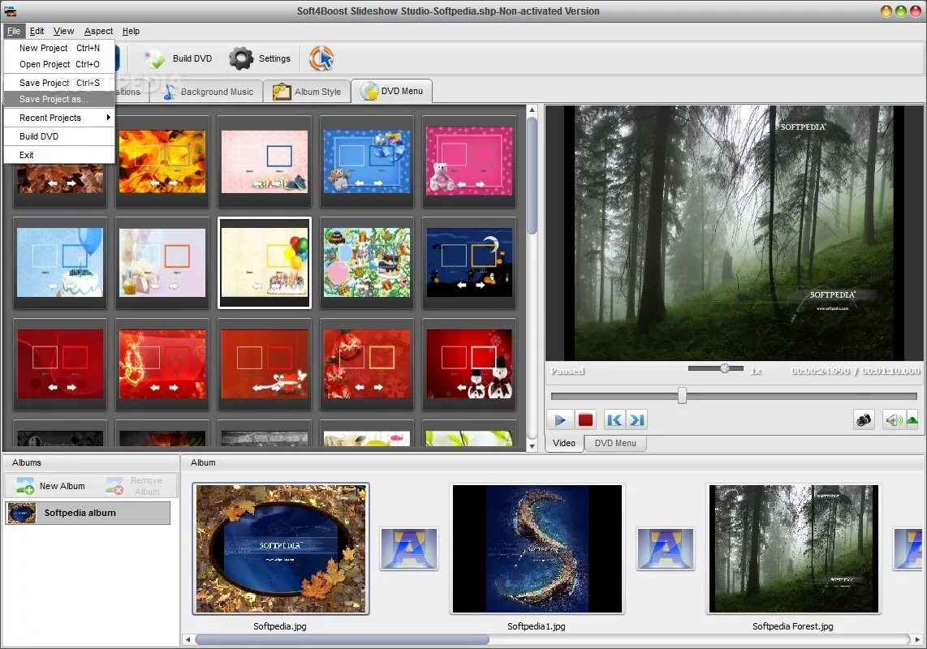Click the speaker volume icon
The image size is (927, 649).
tap(893, 420)
